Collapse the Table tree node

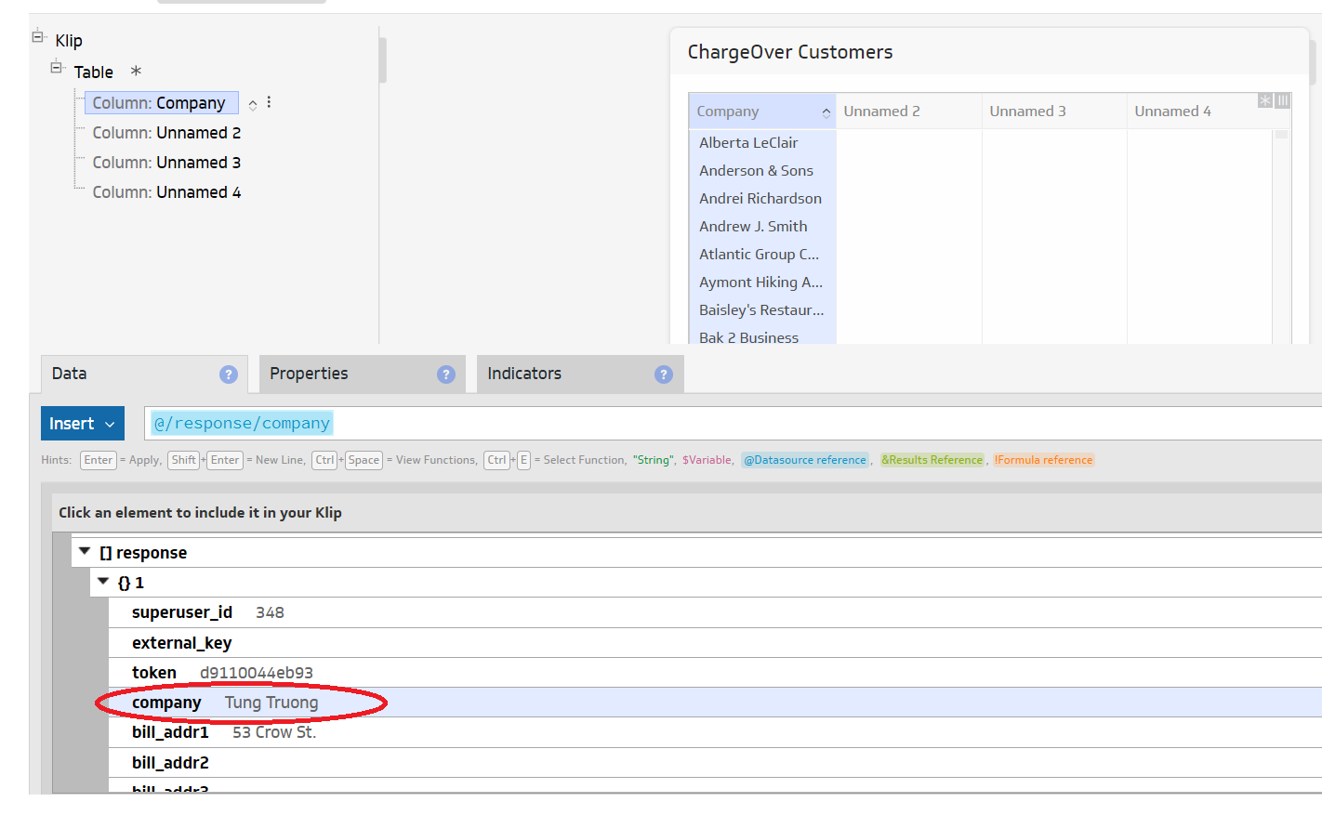pos(57,68)
